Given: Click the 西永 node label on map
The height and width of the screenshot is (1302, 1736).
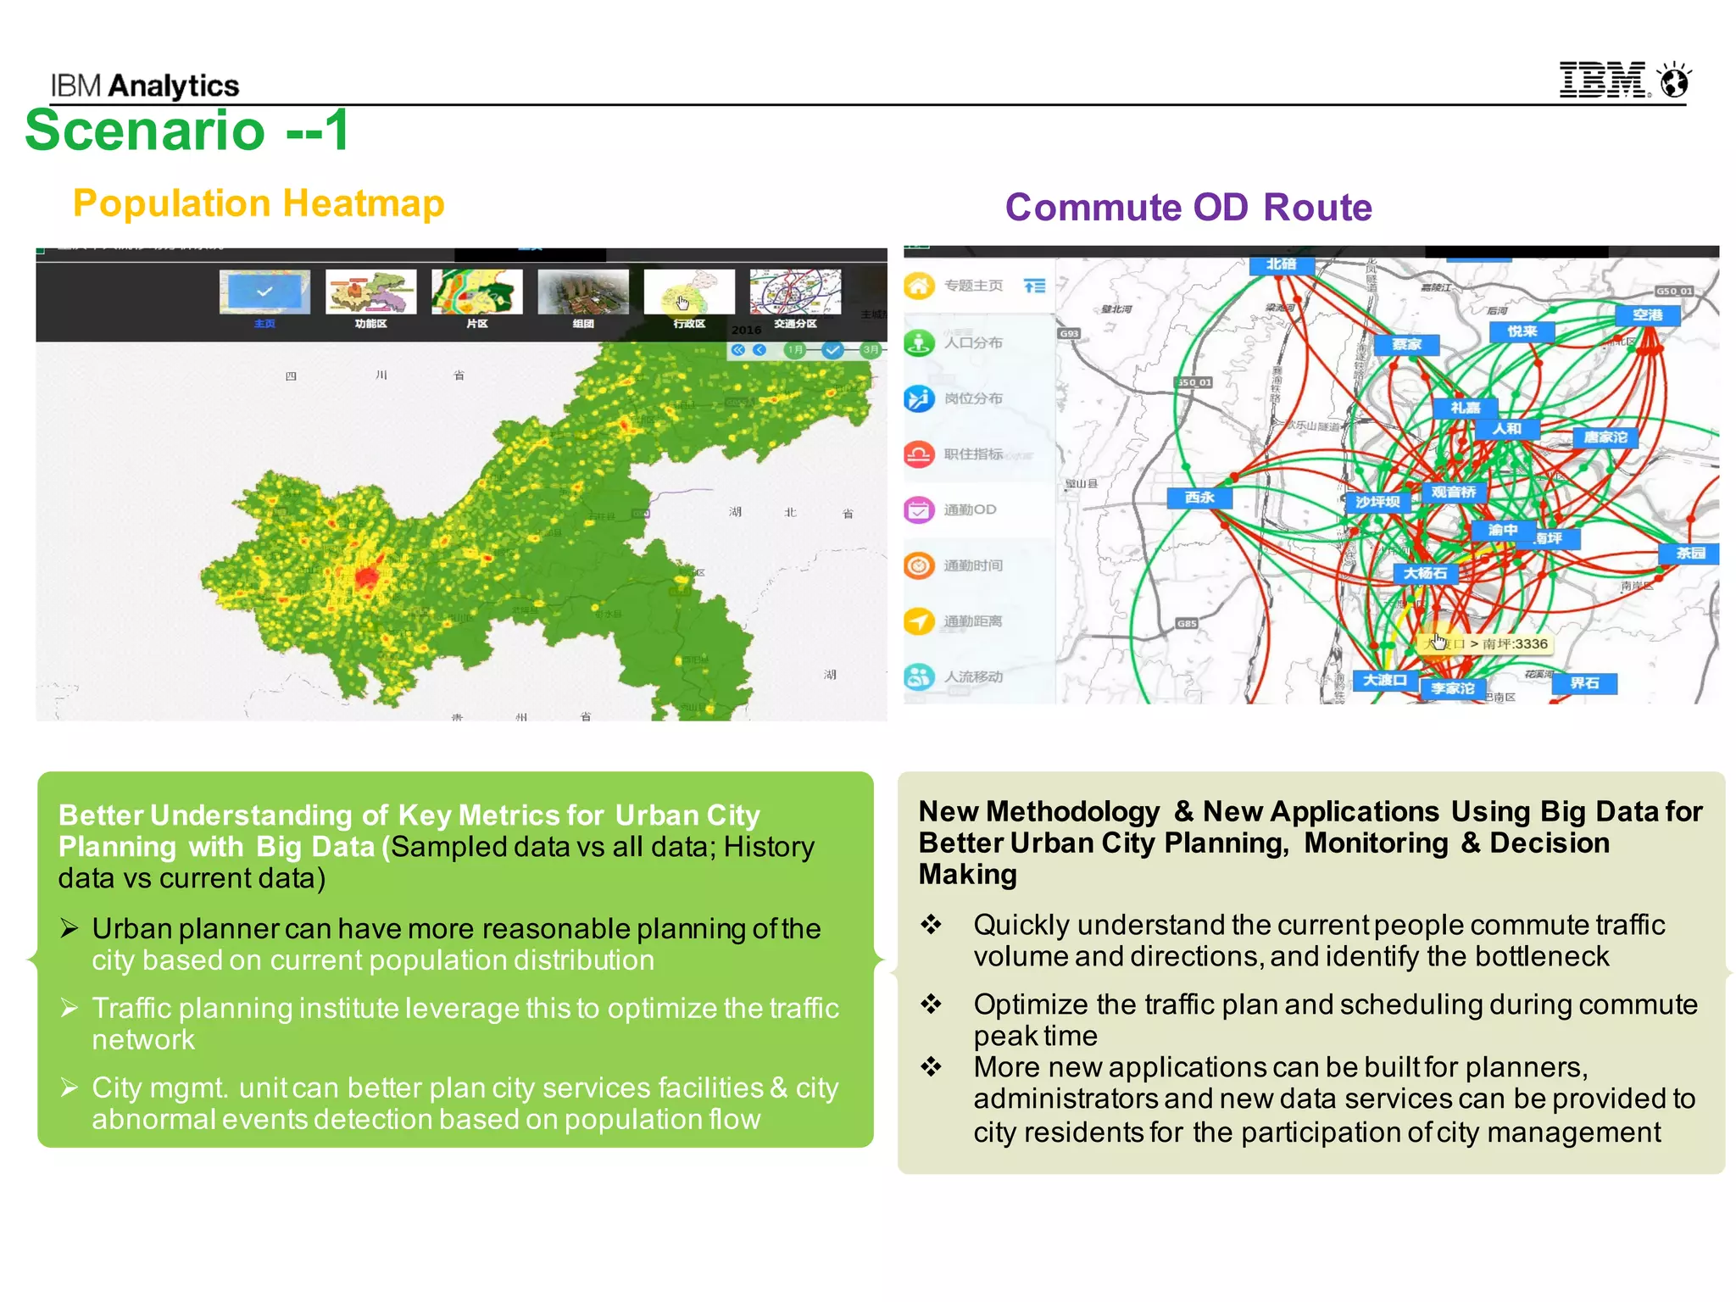Looking at the screenshot, I should (1199, 498).
